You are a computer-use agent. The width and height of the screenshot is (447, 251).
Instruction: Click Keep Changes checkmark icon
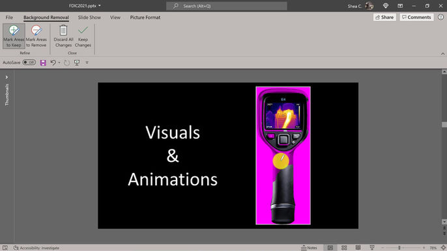pyautogui.click(x=83, y=30)
